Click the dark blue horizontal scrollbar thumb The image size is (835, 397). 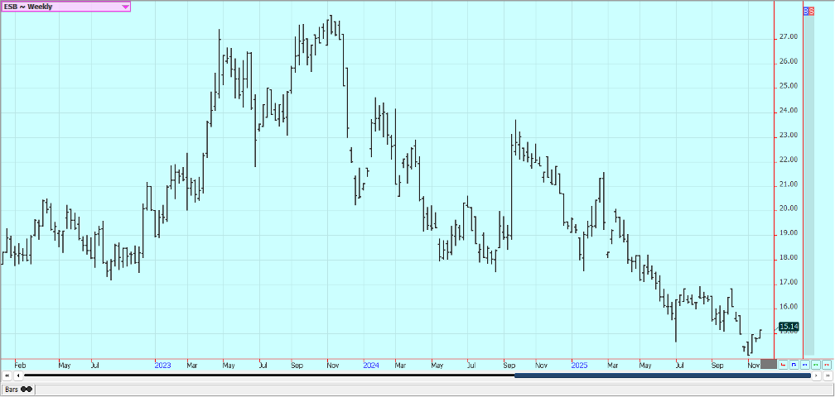tap(662, 375)
